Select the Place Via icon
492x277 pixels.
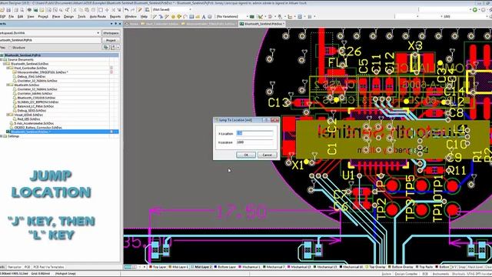(179, 16)
